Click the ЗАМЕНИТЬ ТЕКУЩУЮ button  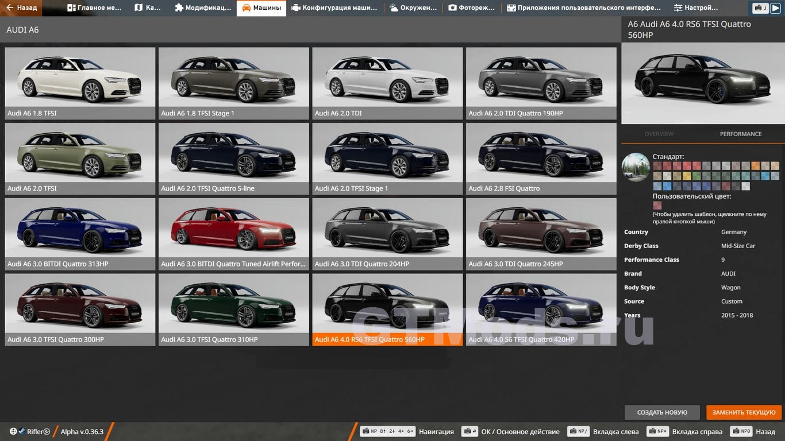[744, 412]
